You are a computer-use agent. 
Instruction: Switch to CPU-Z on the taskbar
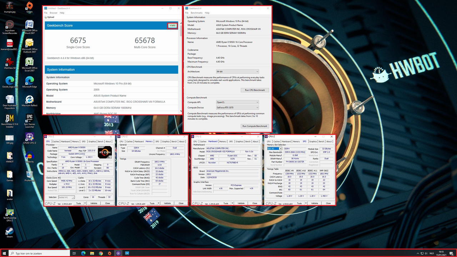click(x=119, y=253)
